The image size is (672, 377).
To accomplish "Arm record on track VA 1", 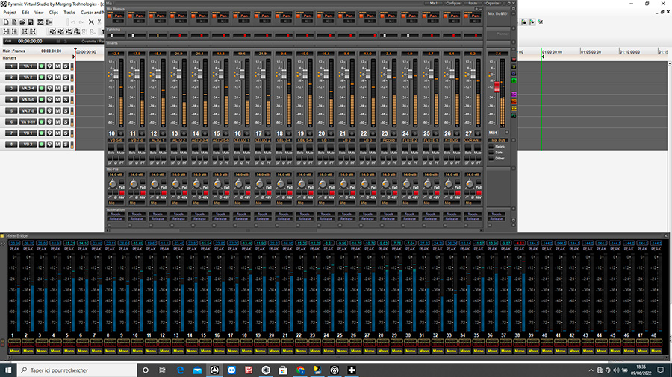I will coord(42,66).
